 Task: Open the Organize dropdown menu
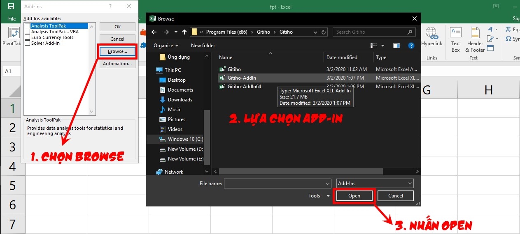pos(166,46)
